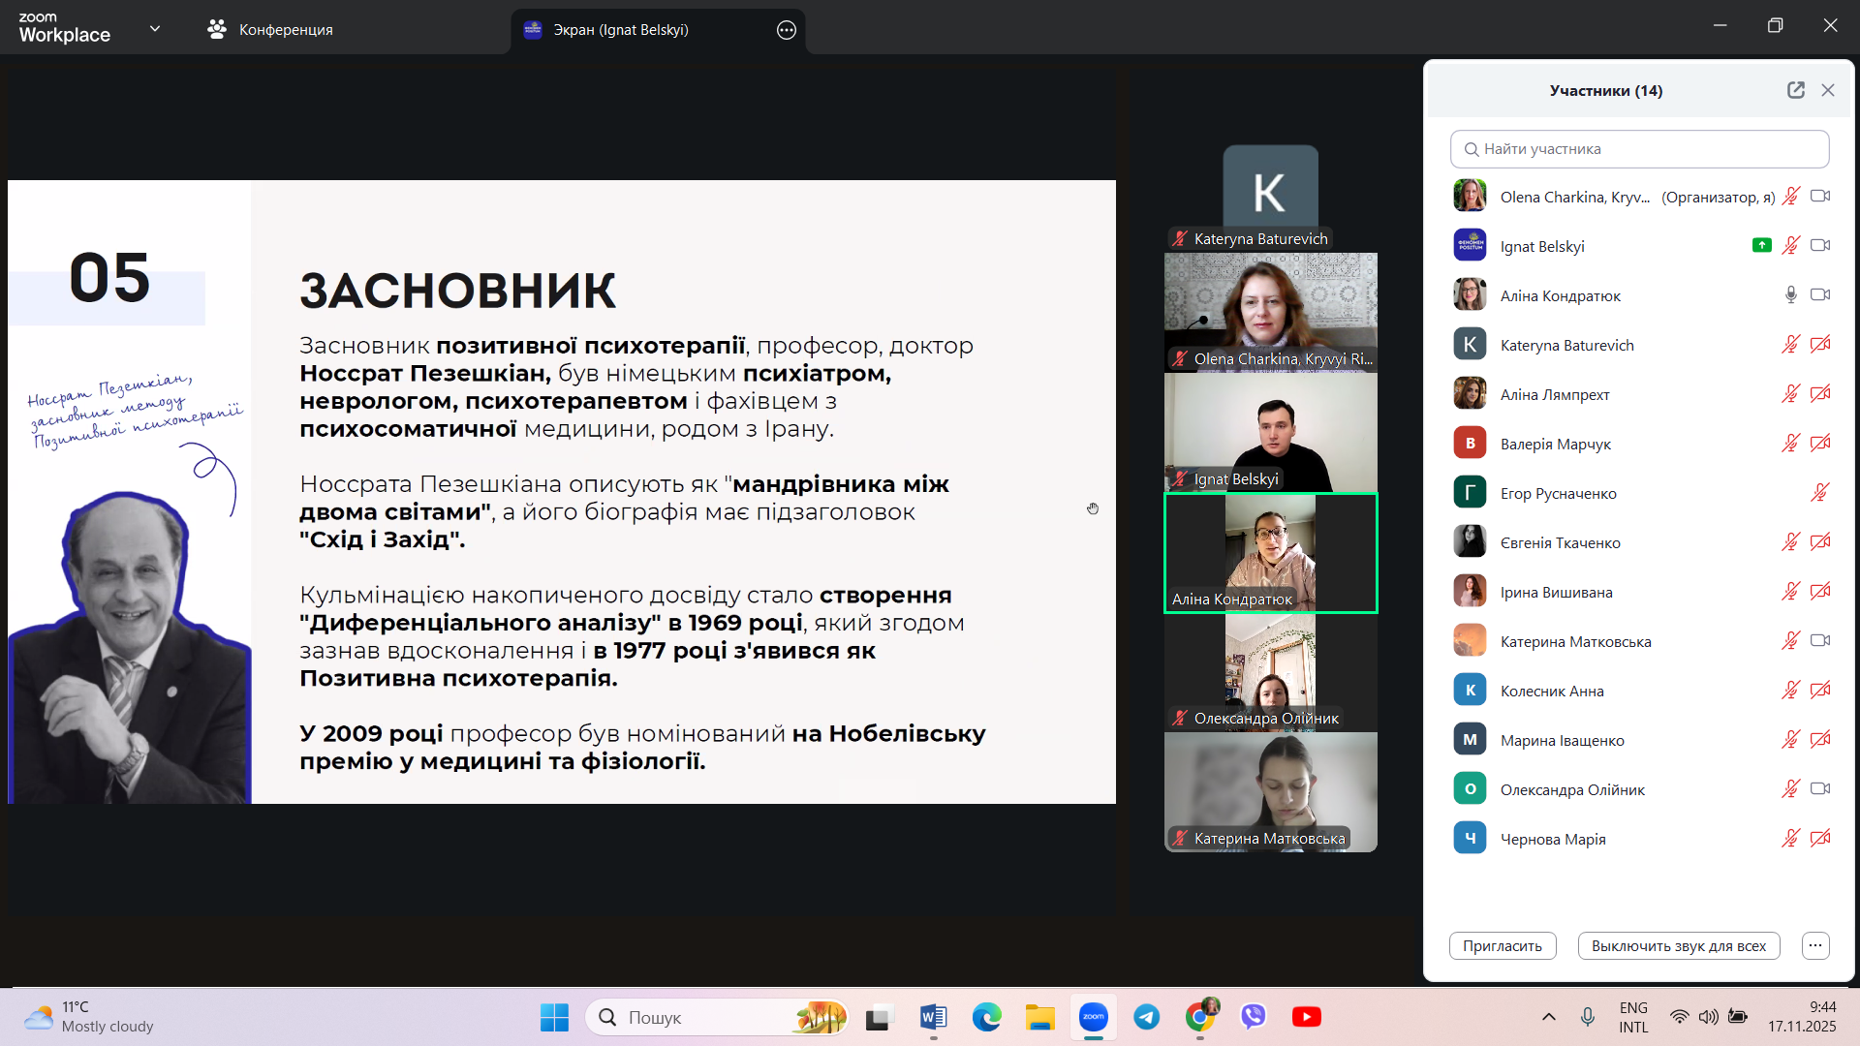Click the Найти участника search field

tap(1639, 149)
